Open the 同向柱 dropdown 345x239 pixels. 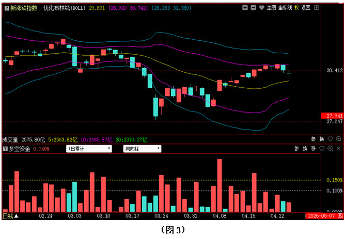(x=142, y=149)
